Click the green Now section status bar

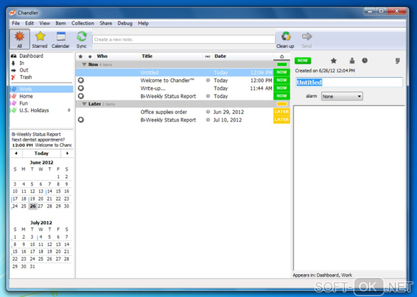click(x=282, y=64)
